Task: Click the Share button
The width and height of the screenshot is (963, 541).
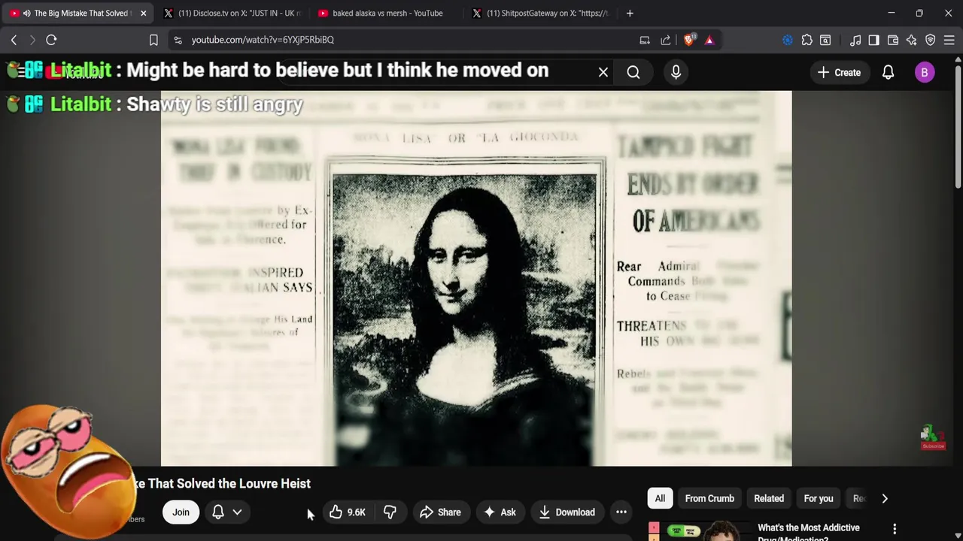Action: coord(440,512)
